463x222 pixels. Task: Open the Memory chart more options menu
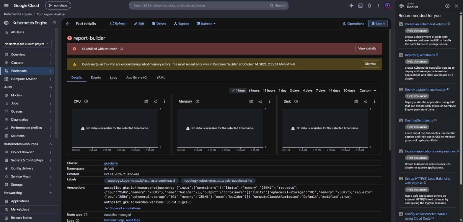pyautogui.click(x=269, y=101)
